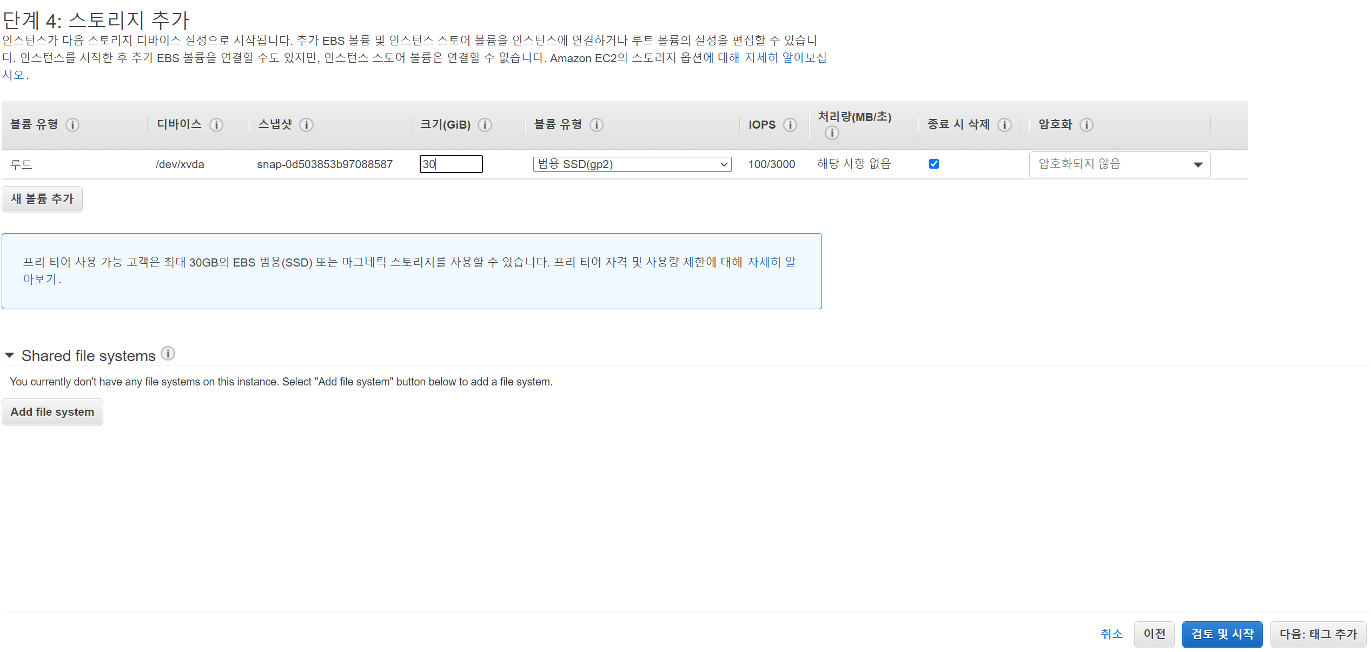Click info icon next to 디바이스 header
1371x652 pixels.
216,125
